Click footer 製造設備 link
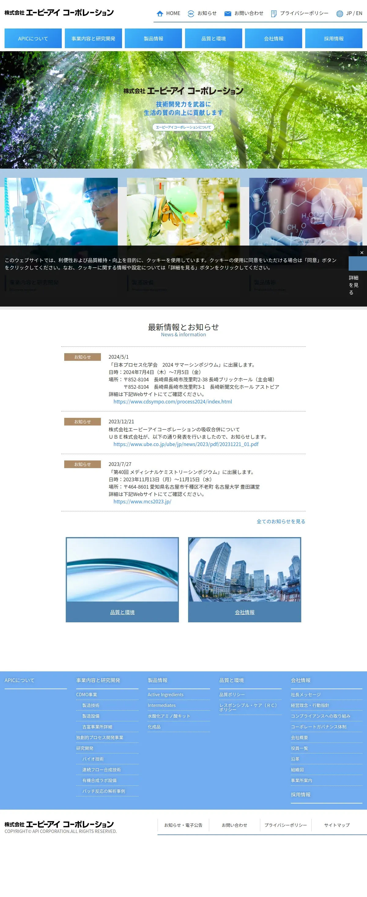 point(91,716)
